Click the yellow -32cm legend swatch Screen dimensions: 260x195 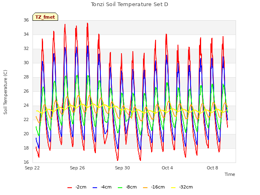[x=173, y=187]
